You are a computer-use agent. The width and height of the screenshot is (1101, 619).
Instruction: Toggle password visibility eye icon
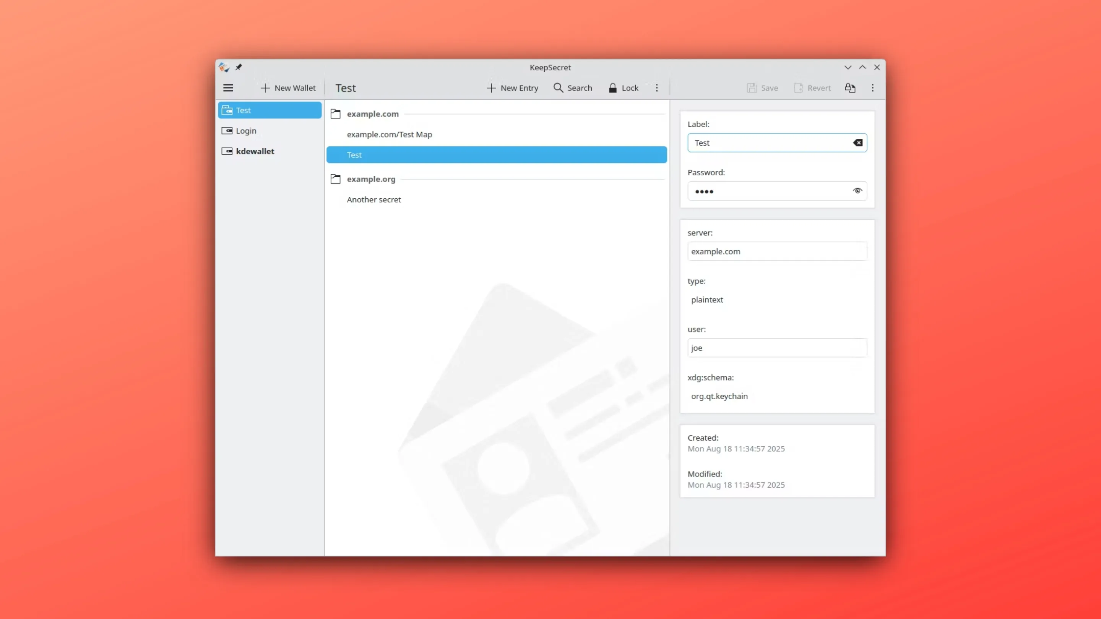click(x=857, y=191)
